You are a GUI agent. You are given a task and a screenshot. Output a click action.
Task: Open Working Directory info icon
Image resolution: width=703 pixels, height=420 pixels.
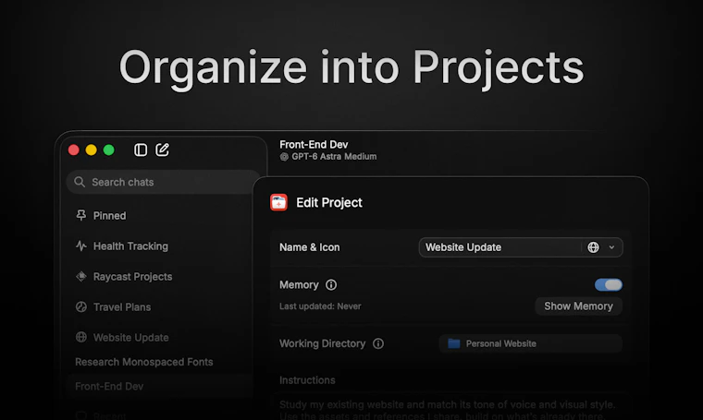point(378,343)
